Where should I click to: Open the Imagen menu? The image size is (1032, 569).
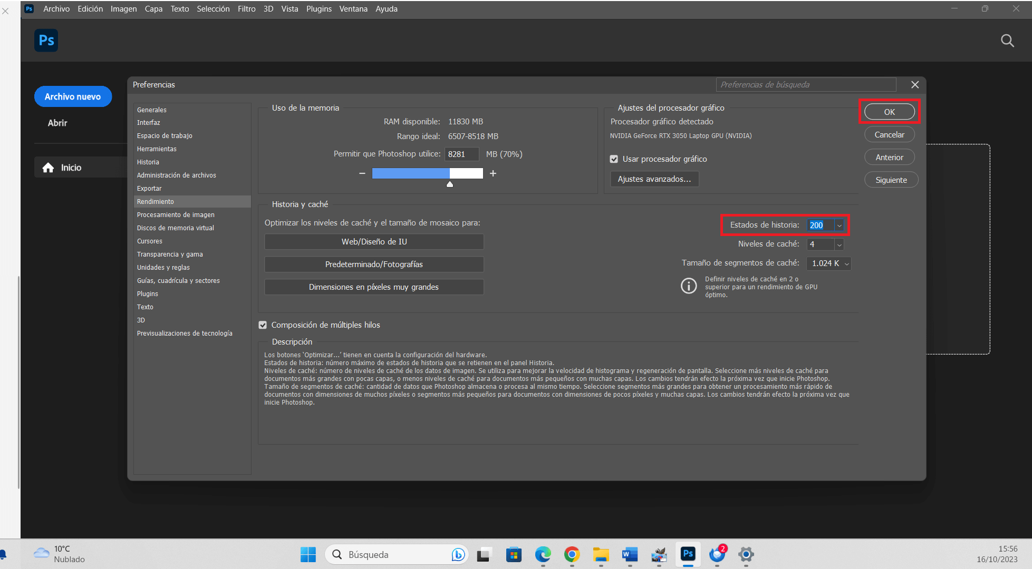(x=123, y=8)
